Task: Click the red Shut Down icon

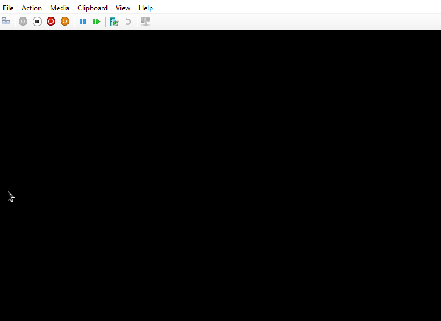Action: [x=51, y=22]
